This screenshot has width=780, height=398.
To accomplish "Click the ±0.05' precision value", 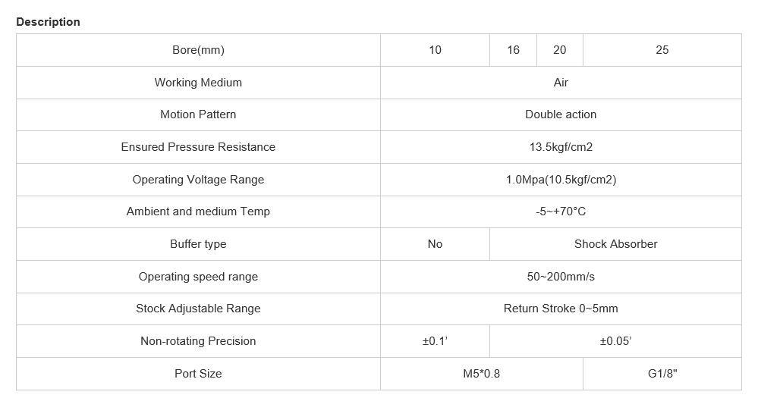I will tap(615, 341).
